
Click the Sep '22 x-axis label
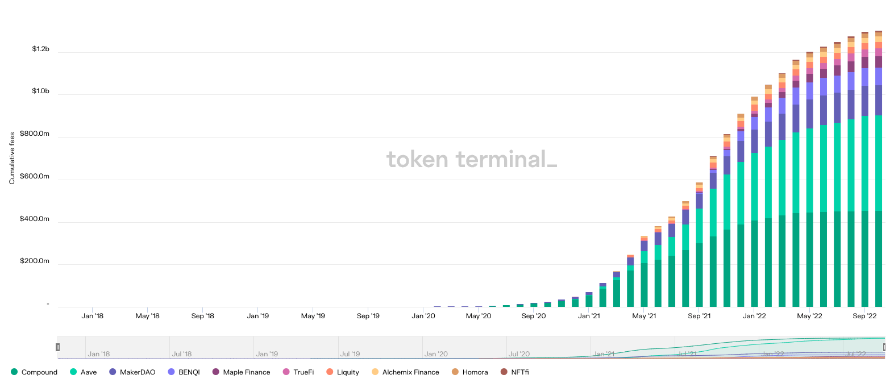click(x=864, y=316)
